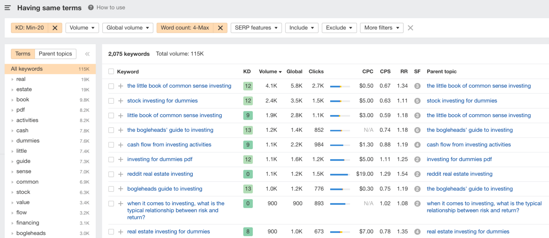The image size is (549, 238).
Task: Check 'the little book of common sense investing'
Action: [111, 86]
